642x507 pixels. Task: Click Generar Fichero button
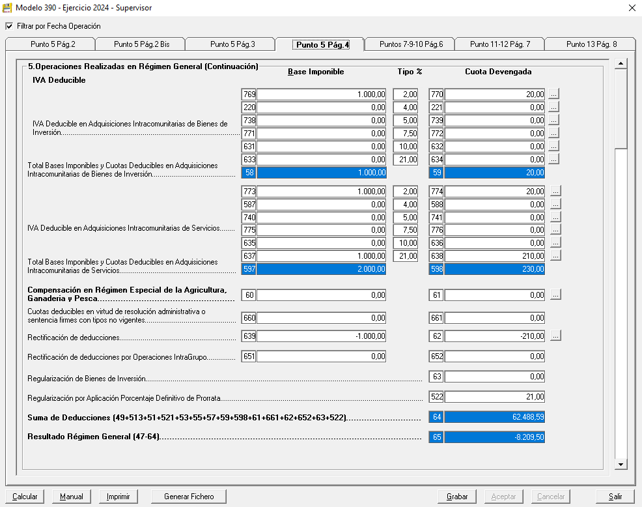point(189,497)
